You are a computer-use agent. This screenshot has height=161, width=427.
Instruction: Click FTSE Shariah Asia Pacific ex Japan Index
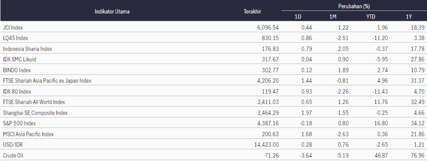pos(47,80)
